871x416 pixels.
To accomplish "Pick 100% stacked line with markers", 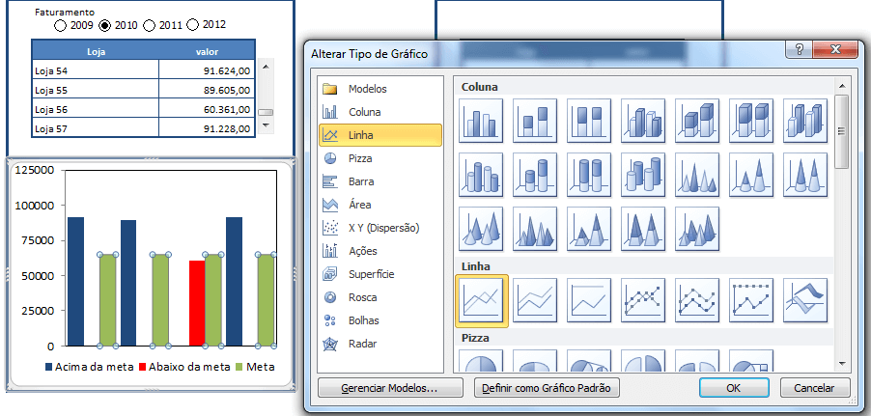I will point(751,300).
